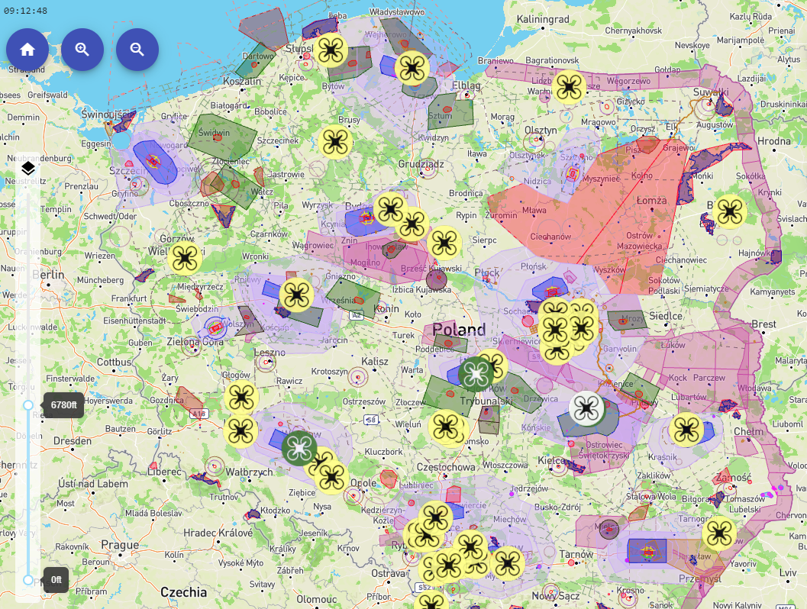Select the dark circle marker near Izbica Kujawska
The width and height of the screenshot is (807, 609).
[x=437, y=280]
